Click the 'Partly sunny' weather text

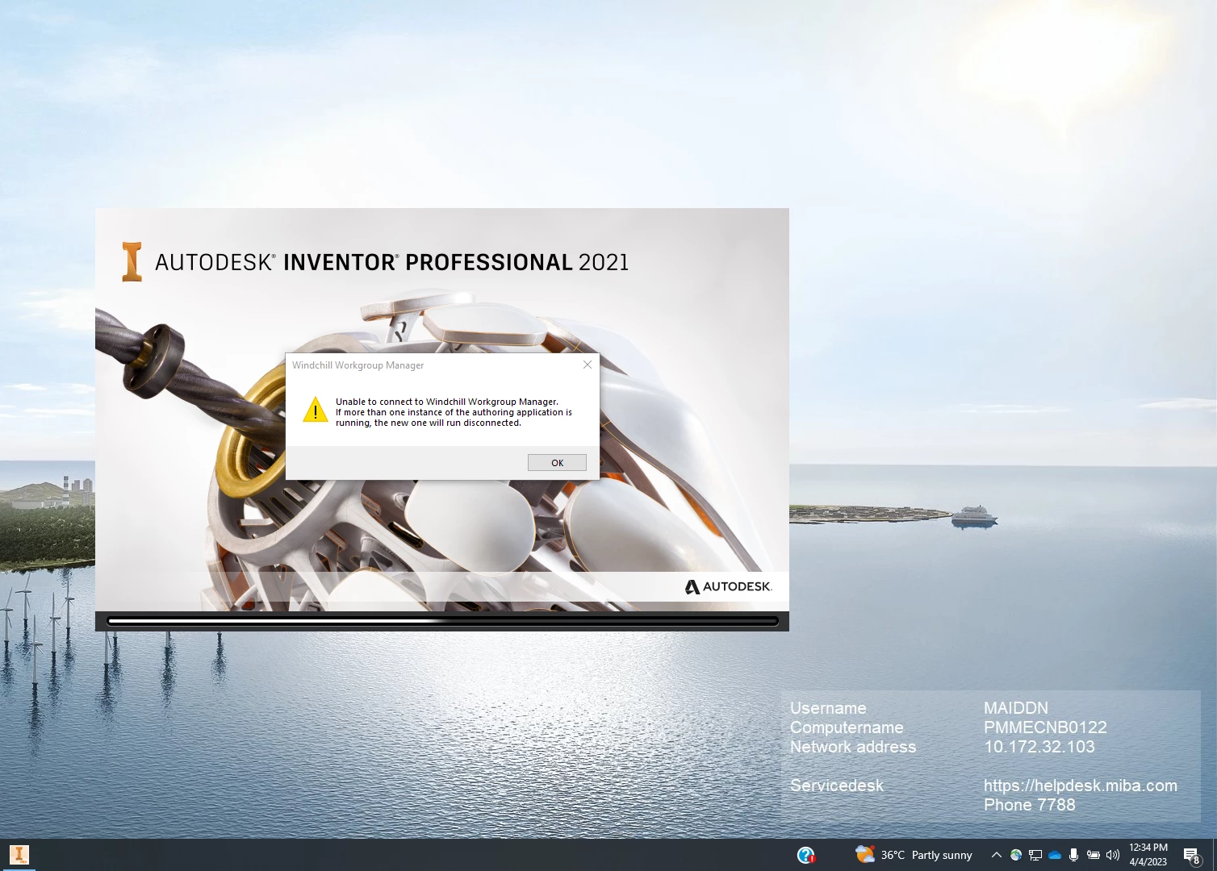pyautogui.click(x=942, y=855)
